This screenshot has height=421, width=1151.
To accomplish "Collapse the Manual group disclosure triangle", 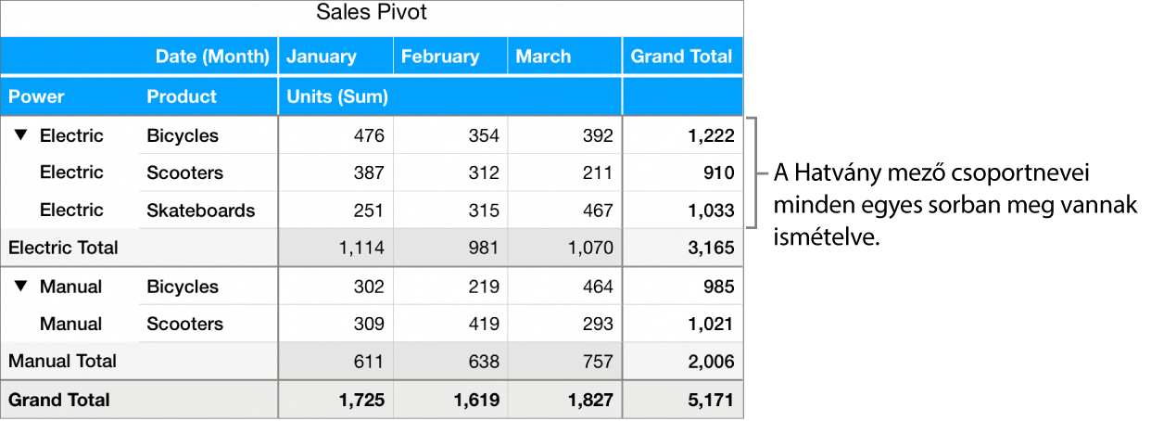I will click(20, 287).
